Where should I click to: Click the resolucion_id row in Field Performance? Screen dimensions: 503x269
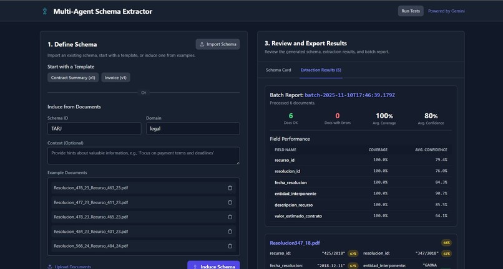361,171
